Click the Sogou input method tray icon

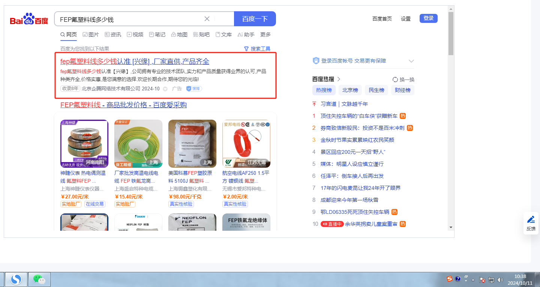click(450, 279)
